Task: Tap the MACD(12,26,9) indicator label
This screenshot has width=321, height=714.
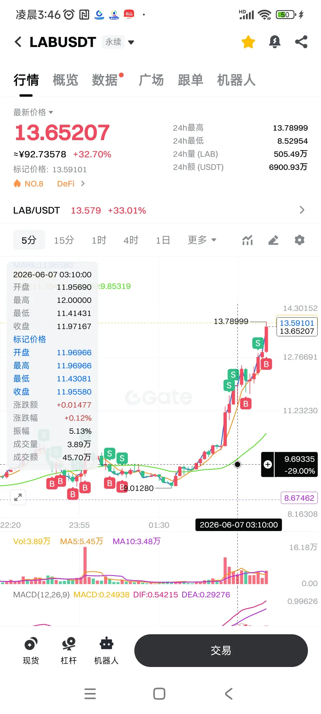Action: tap(41, 595)
